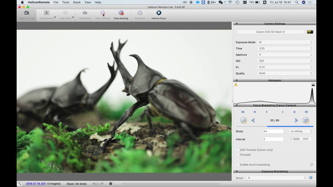Click the status bar settings gear
Image resolution: width=333 pixels, height=187 pixels.
point(111,184)
